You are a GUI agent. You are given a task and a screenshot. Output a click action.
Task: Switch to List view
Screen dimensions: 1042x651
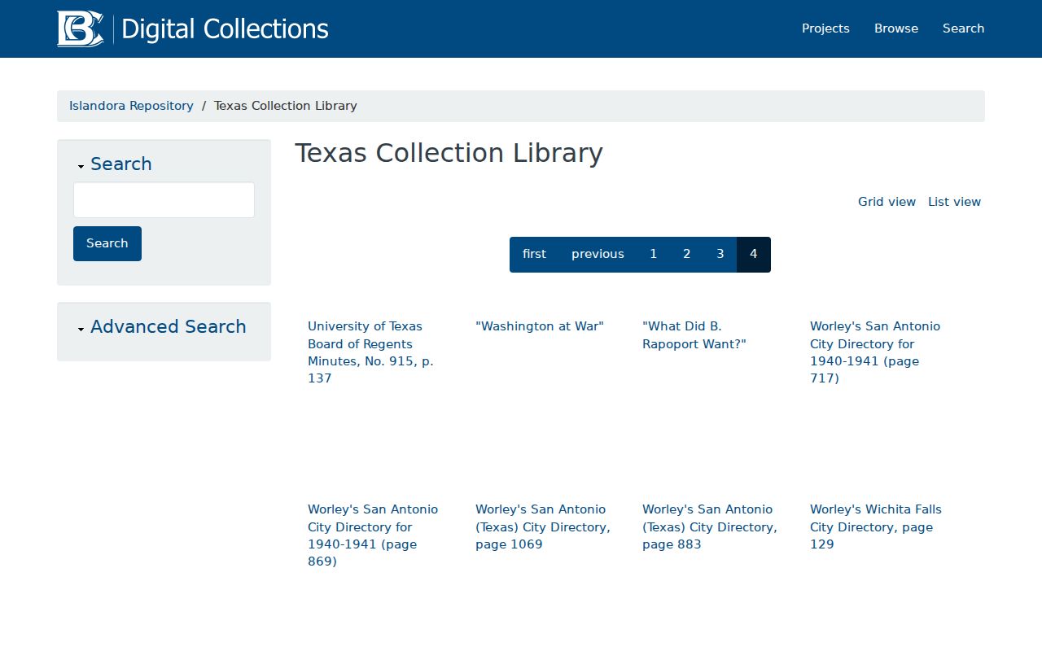(954, 202)
